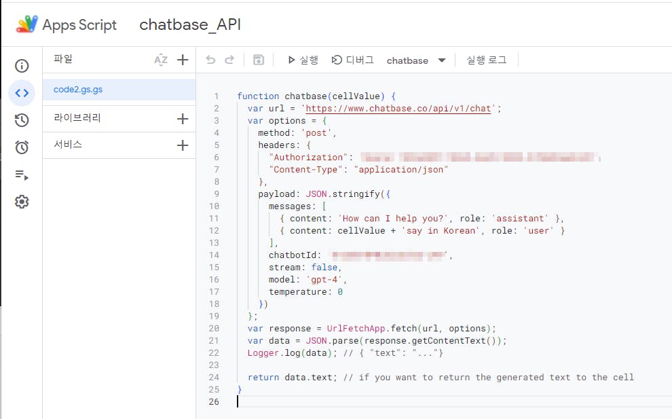Screen dimensions: 672x419
Task: Click closing brace on line 25
Action: click(240, 389)
